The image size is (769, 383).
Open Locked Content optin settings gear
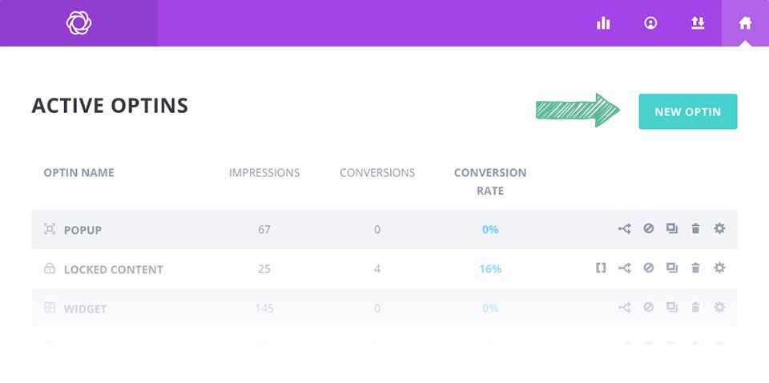coord(719,268)
